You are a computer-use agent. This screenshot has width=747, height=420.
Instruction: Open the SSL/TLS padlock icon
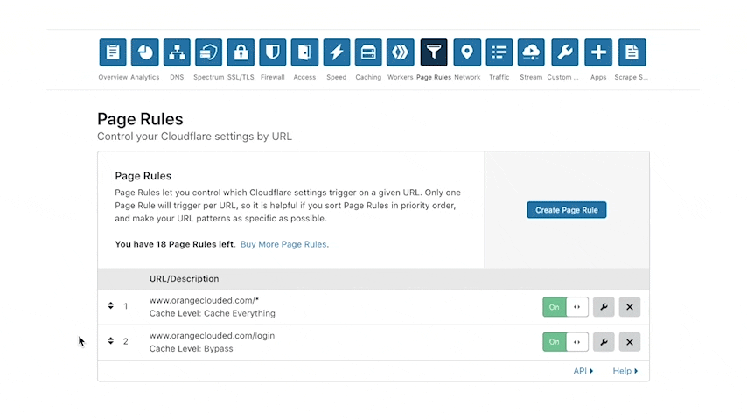pyautogui.click(x=241, y=52)
